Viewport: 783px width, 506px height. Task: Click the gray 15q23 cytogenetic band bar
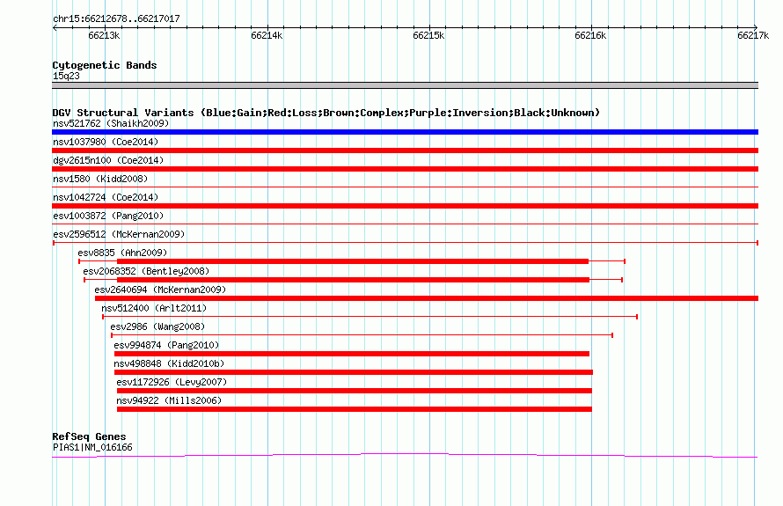405,85
